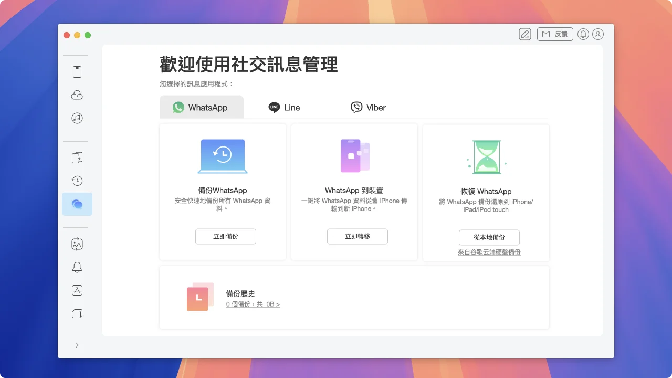
Task: Open the iTunes library music note icon
Action: (x=77, y=118)
